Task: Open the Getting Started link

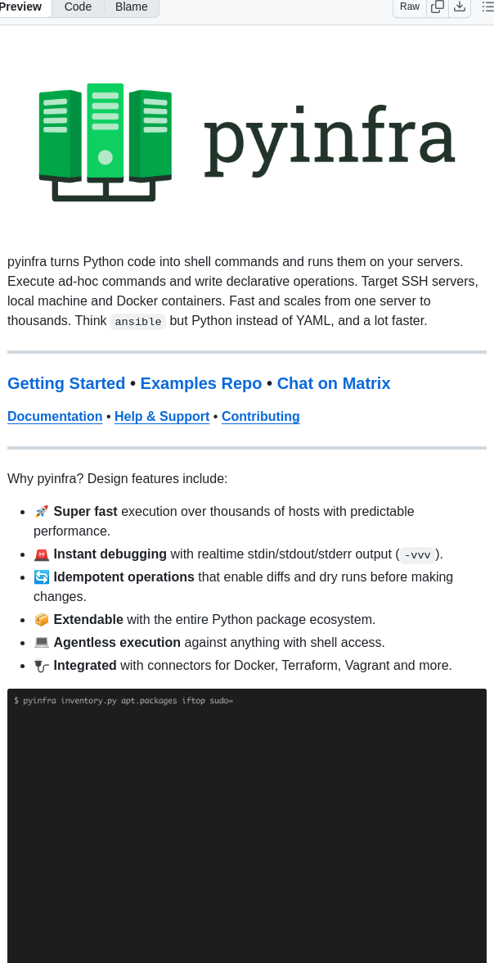Action: [66, 383]
